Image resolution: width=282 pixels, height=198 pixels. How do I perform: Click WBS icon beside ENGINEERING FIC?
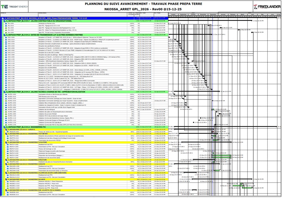(x=4, y=127)
